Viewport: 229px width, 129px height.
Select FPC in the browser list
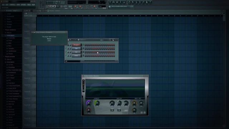(x=10, y=80)
